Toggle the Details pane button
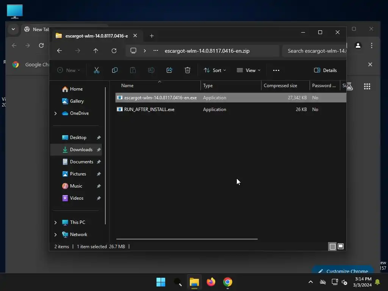This screenshot has height=291, width=388. coord(325,70)
